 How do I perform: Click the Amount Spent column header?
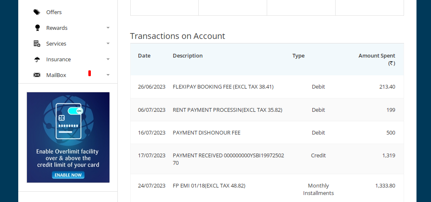click(377, 55)
